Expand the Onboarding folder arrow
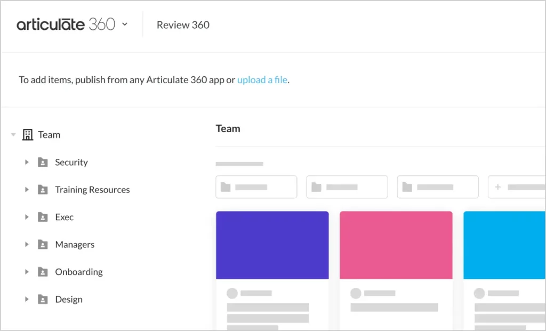Image resolution: width=546 pixels, height=331 pixels. point(27,272)
